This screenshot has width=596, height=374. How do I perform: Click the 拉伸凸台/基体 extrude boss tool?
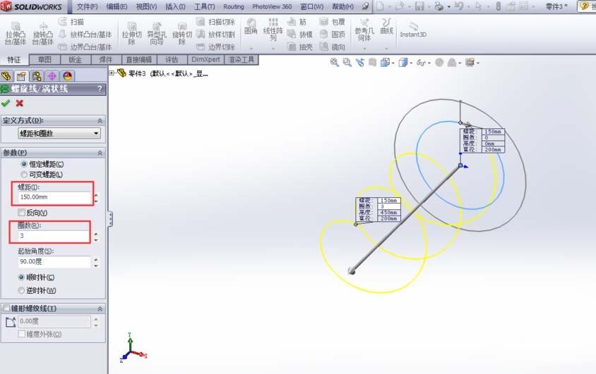pyautogui.click(x=16, y=33)
